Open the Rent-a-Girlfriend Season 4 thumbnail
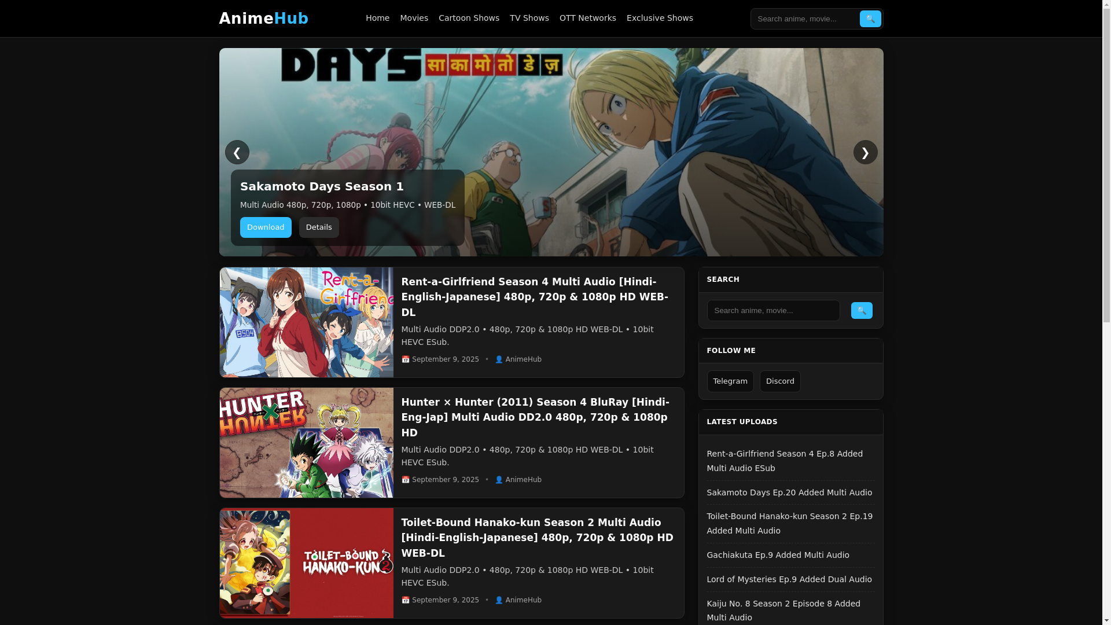Viewport: 1111px width, 625px height. 306,322
